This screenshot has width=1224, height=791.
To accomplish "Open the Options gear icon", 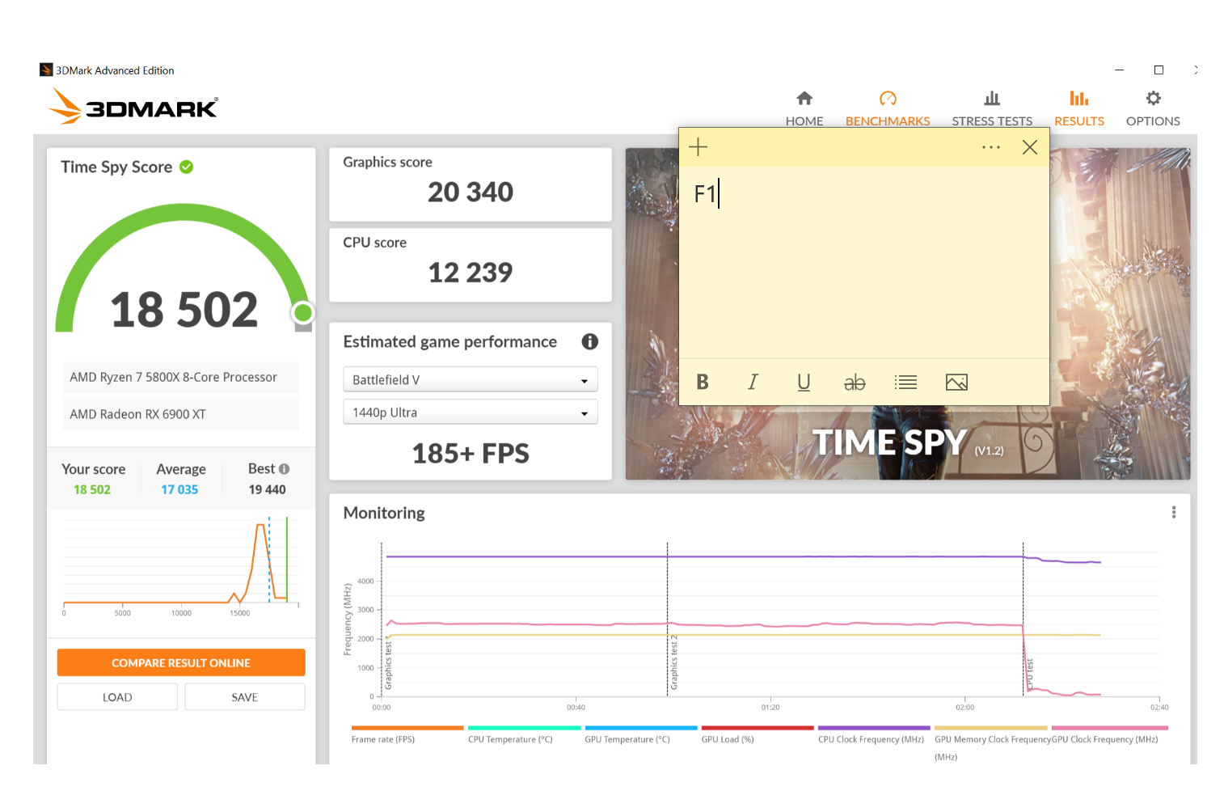I will click(1153, 99).
